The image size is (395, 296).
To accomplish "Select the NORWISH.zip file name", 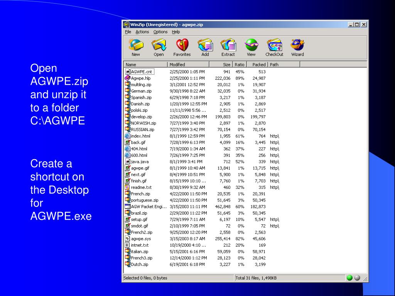I will [x=143, y=123].
